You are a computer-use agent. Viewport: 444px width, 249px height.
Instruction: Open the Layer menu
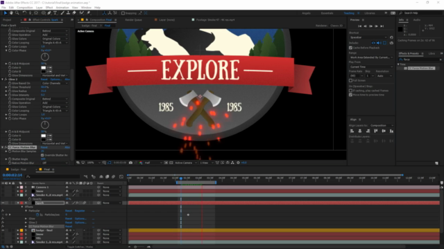coord(39,8)
